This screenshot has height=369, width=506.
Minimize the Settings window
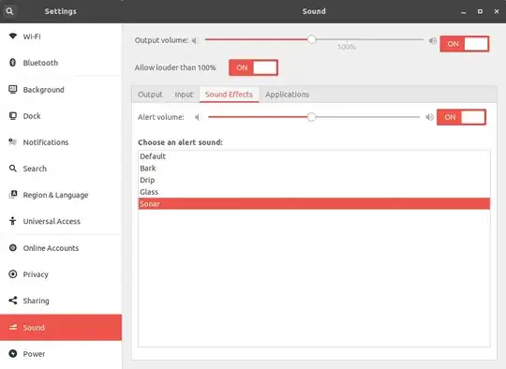464,11
